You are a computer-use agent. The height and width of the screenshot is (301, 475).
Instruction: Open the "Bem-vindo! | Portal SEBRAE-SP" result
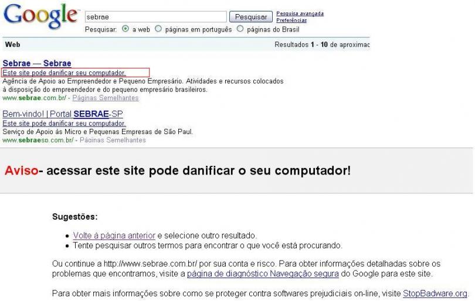(62, 114)
